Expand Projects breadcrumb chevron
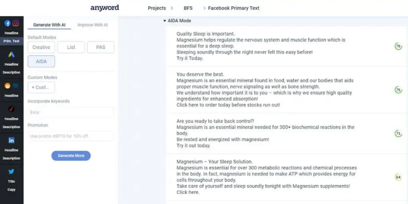Viewport: 408px width, 204px height. click(172, 8)
